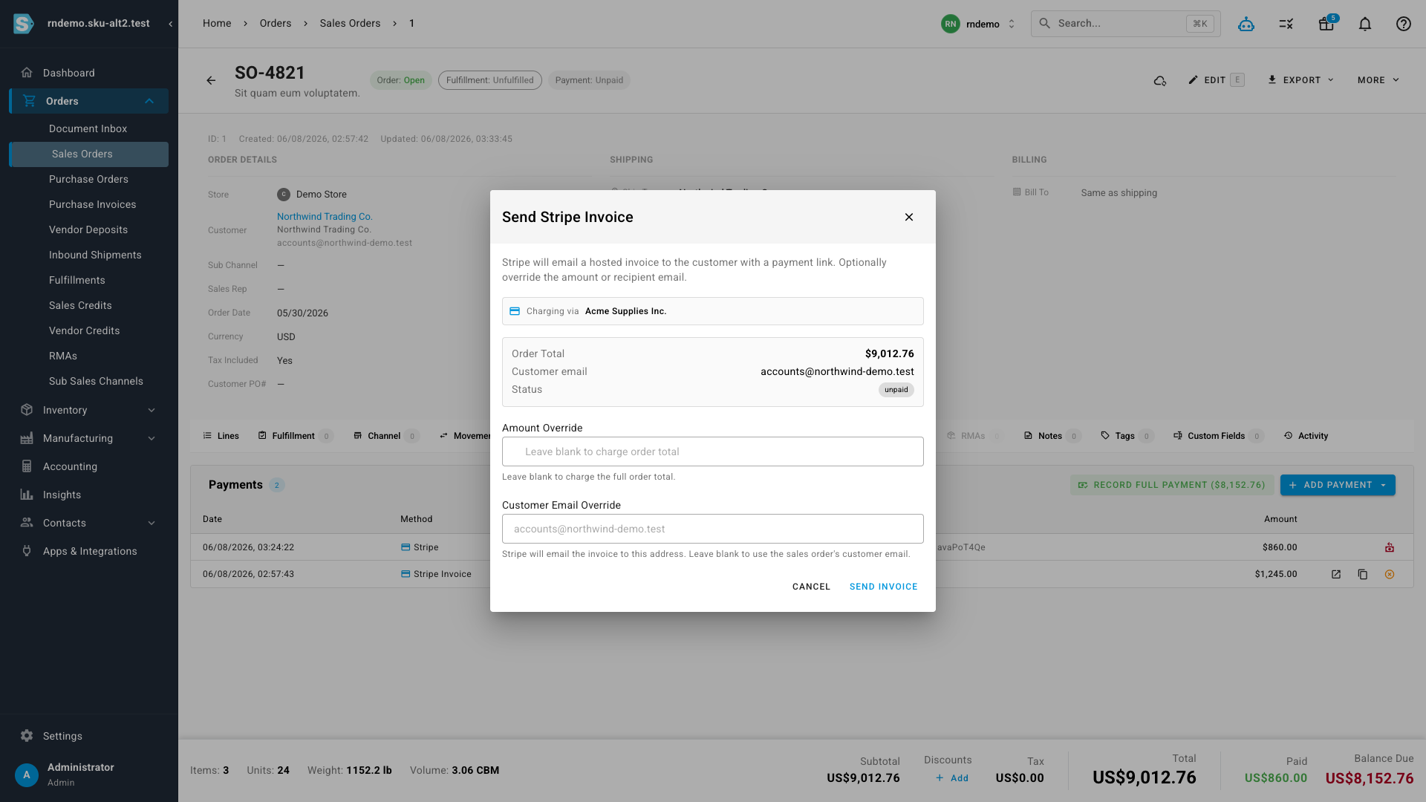Open Purchase Orders in sidebar
This screenshot has width=1426, height=802.
pyautogui.click(x=88, y=179)
